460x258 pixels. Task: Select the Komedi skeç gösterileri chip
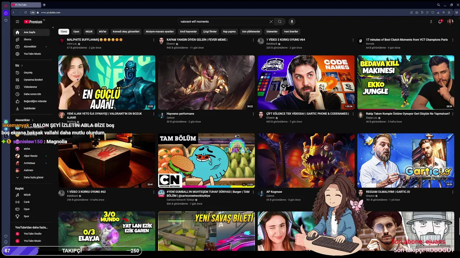(x=126, y=32)
